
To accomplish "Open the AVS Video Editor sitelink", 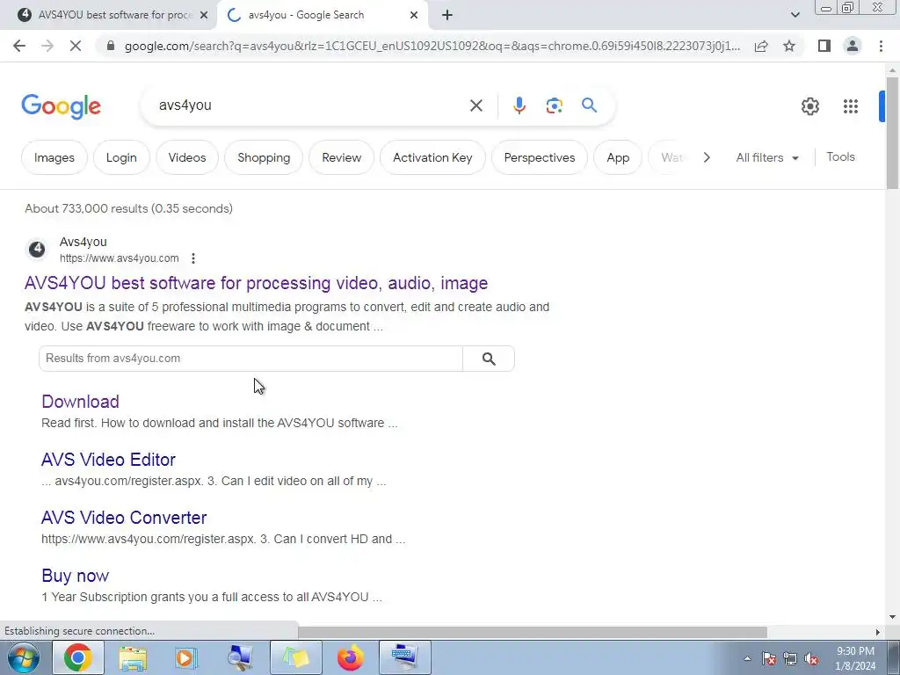I will 108,459.
